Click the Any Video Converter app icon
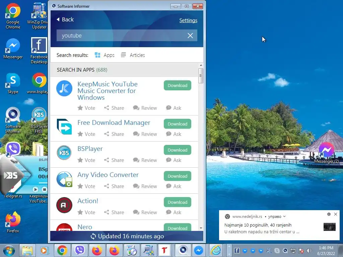This screenshot has width=343, height=257. point(64,179)
